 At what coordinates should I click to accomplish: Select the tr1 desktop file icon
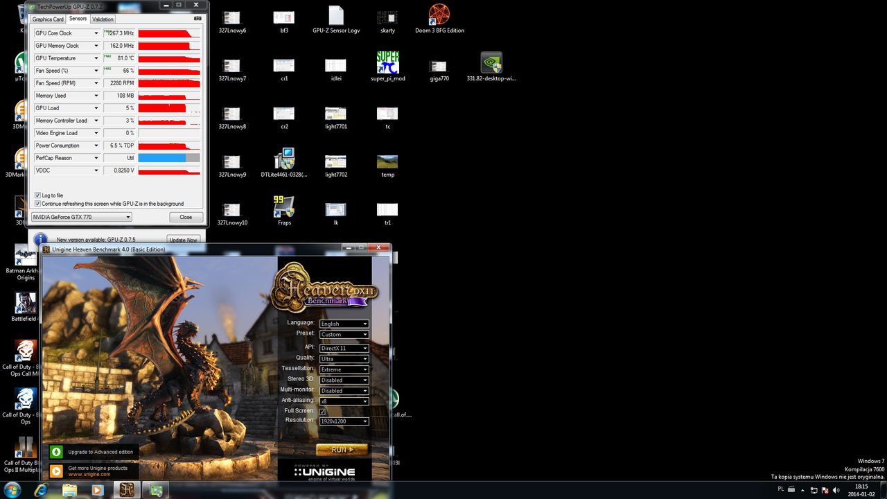387,214
